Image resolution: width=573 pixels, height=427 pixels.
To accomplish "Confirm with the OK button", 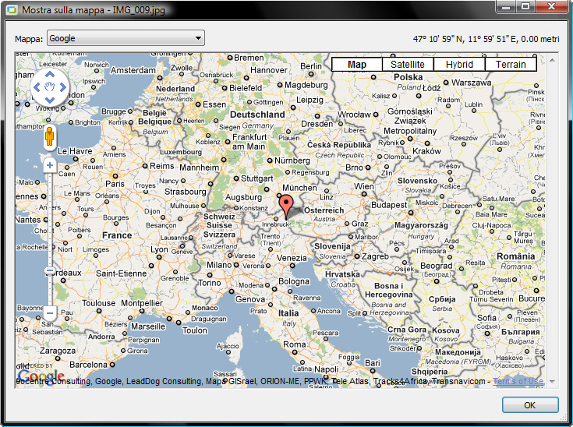I will [x=530, y=405].
